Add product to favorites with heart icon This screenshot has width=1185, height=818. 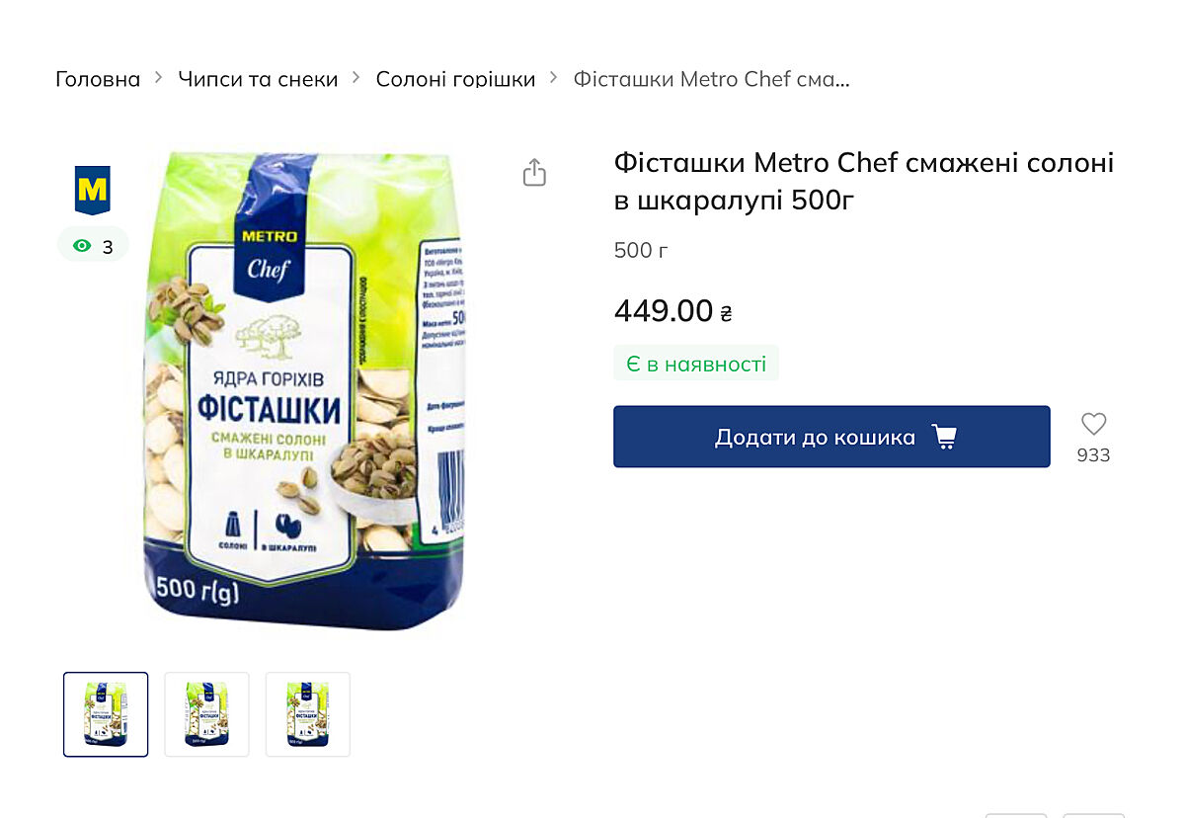pos(1093,424)
